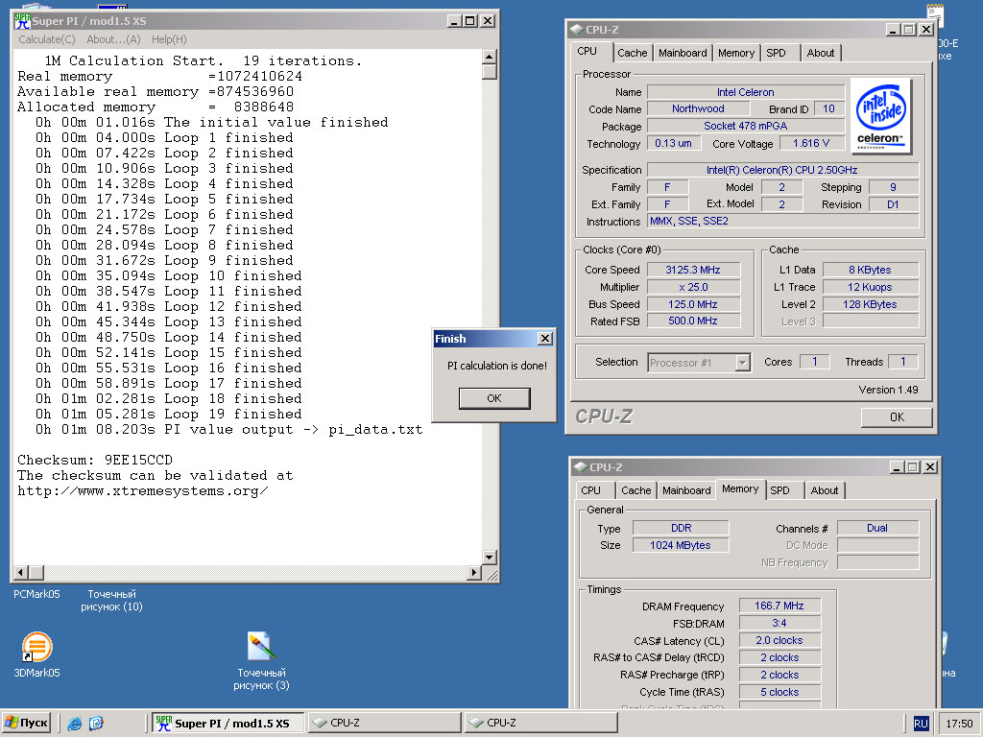This screenshot has height=737, width=983.
Task: Click the Loop 19 finished line
Action: pos(169,415)
